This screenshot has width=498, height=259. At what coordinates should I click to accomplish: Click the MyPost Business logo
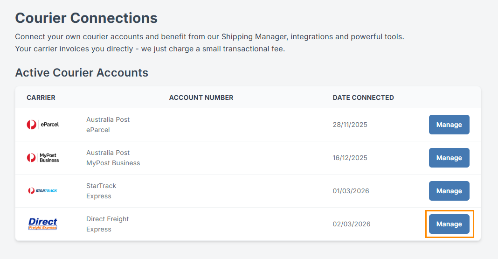coord(42,158)
